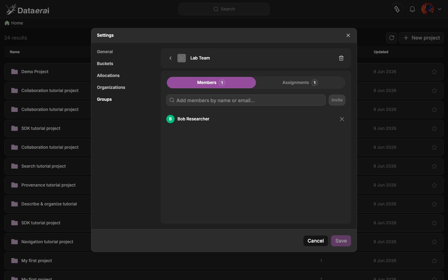Refresh the project list
The height and width of the screenshot is (280, 448).
pyautogui.click(x=392, y=38)
